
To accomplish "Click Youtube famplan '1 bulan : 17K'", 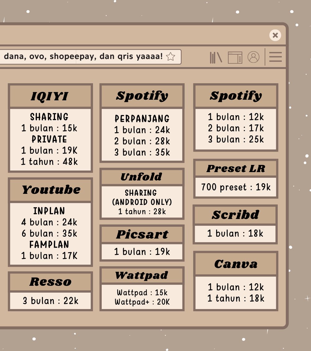I will tap(49, 256).
